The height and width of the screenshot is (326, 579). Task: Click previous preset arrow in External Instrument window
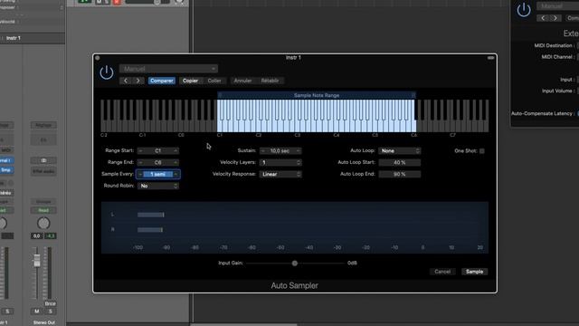tap(543, 18)
